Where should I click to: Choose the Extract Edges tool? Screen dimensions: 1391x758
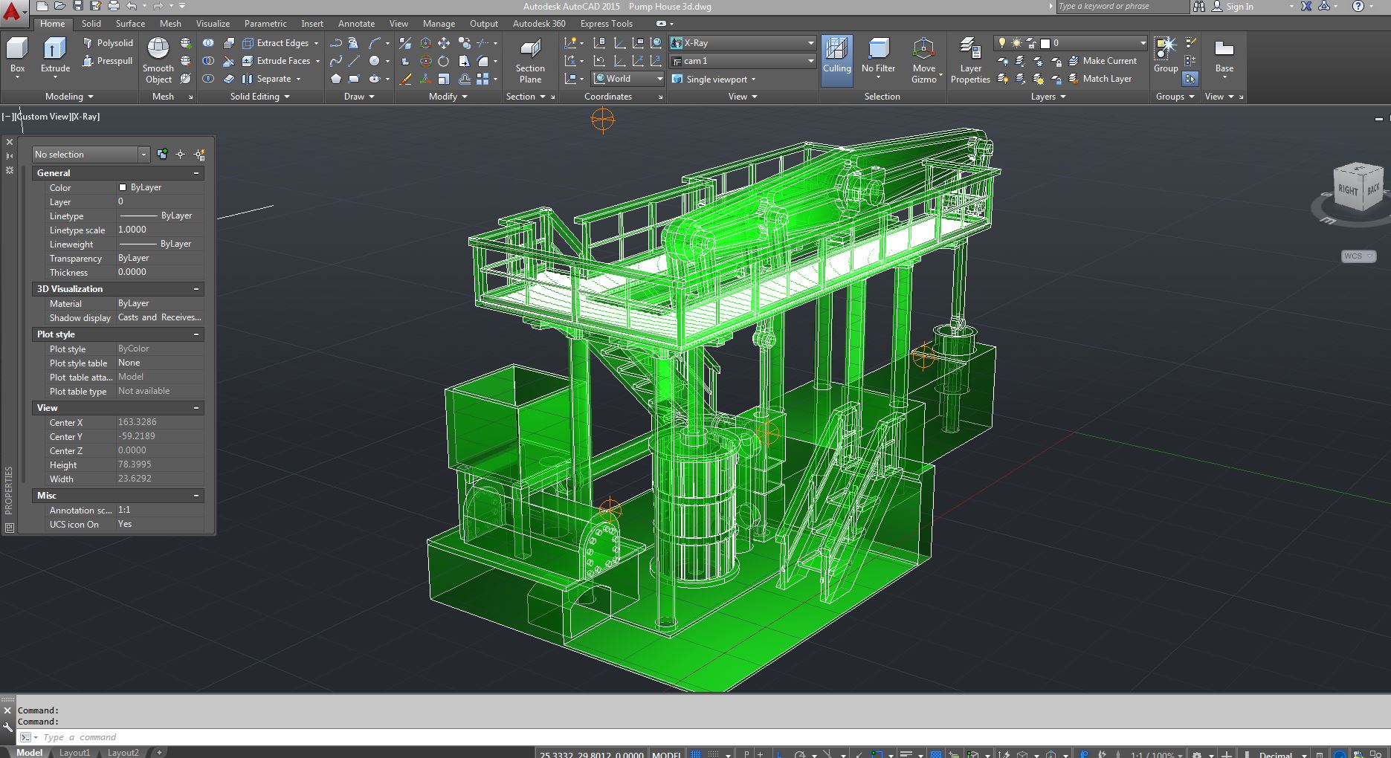(x=280, y=43)
